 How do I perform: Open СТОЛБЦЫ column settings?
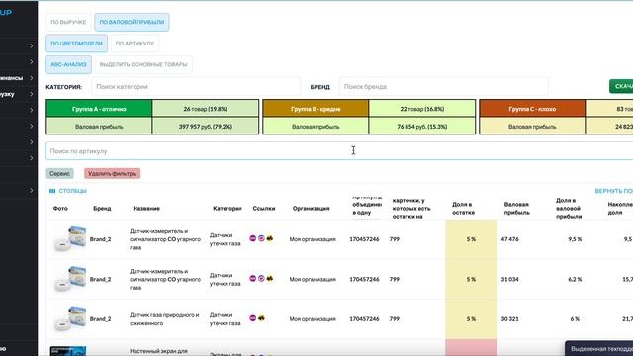click(68, 191)
